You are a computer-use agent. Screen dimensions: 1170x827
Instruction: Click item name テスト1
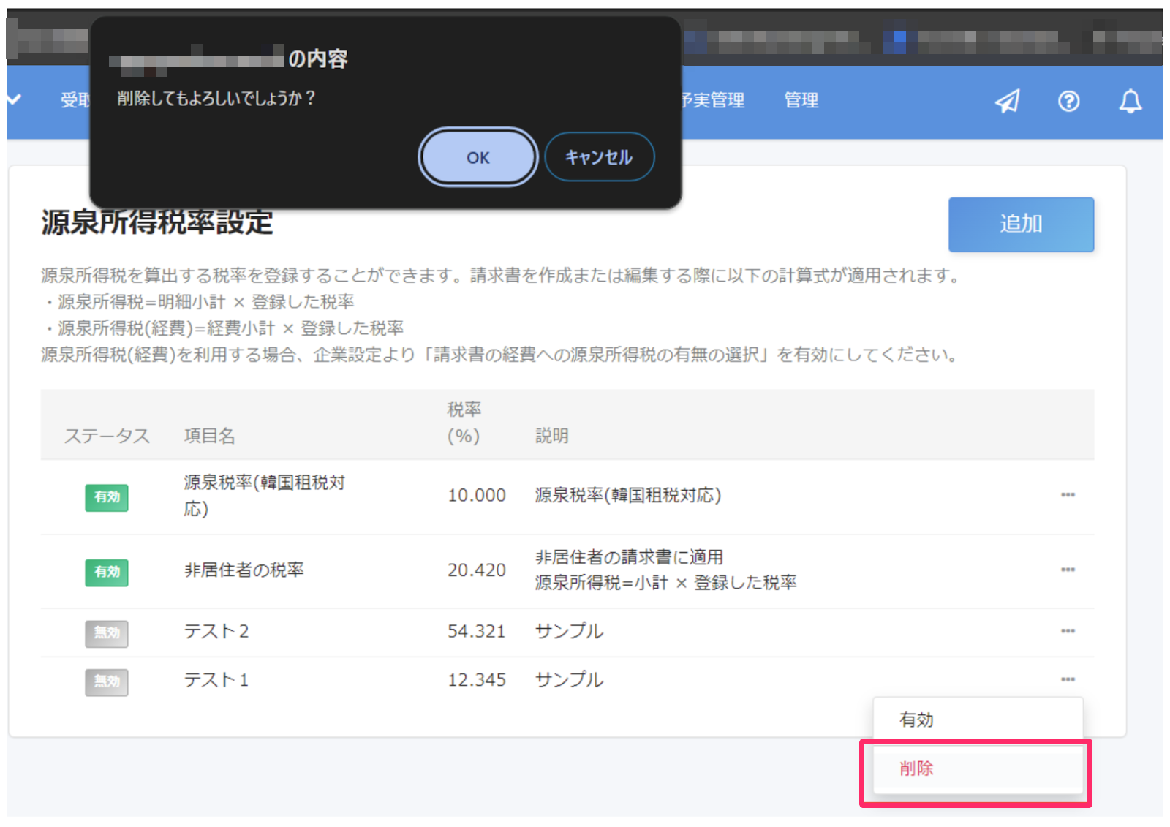[x=216, y=680]
